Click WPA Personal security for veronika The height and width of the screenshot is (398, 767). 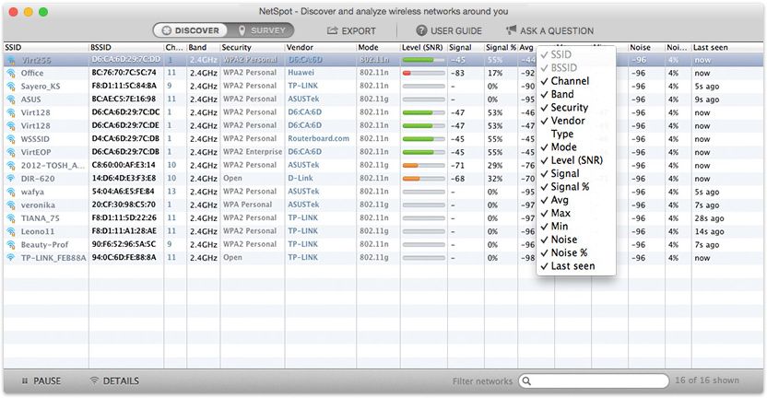247,205
